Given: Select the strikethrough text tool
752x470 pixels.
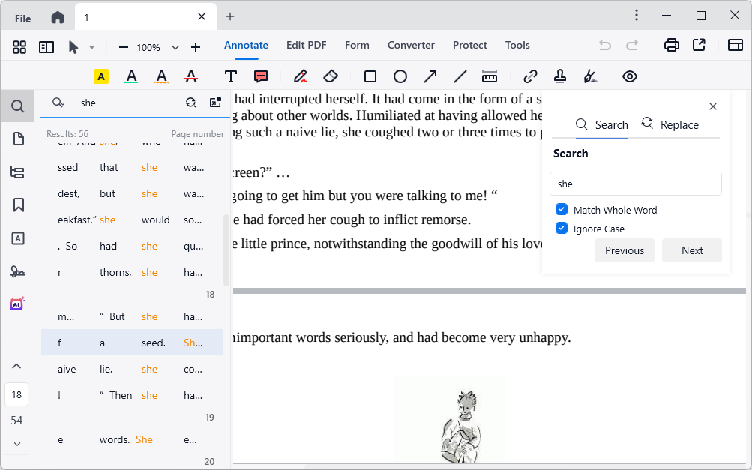Looking at the screenshot, I should 191,76.
